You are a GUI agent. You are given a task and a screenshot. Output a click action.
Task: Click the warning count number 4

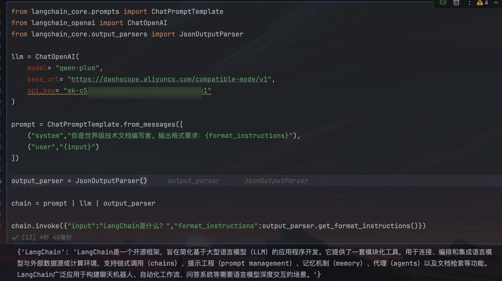[486, 3]
